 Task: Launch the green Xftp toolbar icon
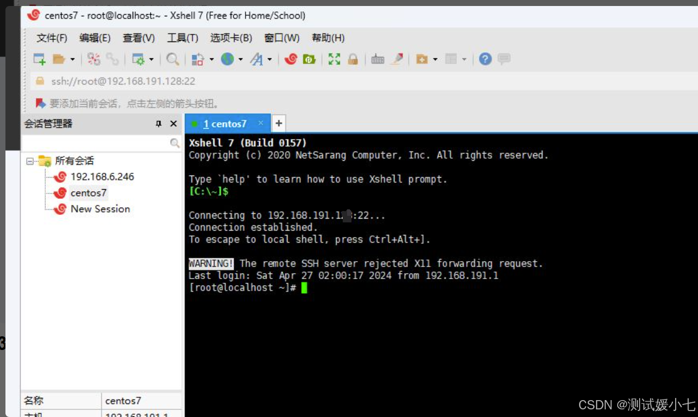click(309, 59)
